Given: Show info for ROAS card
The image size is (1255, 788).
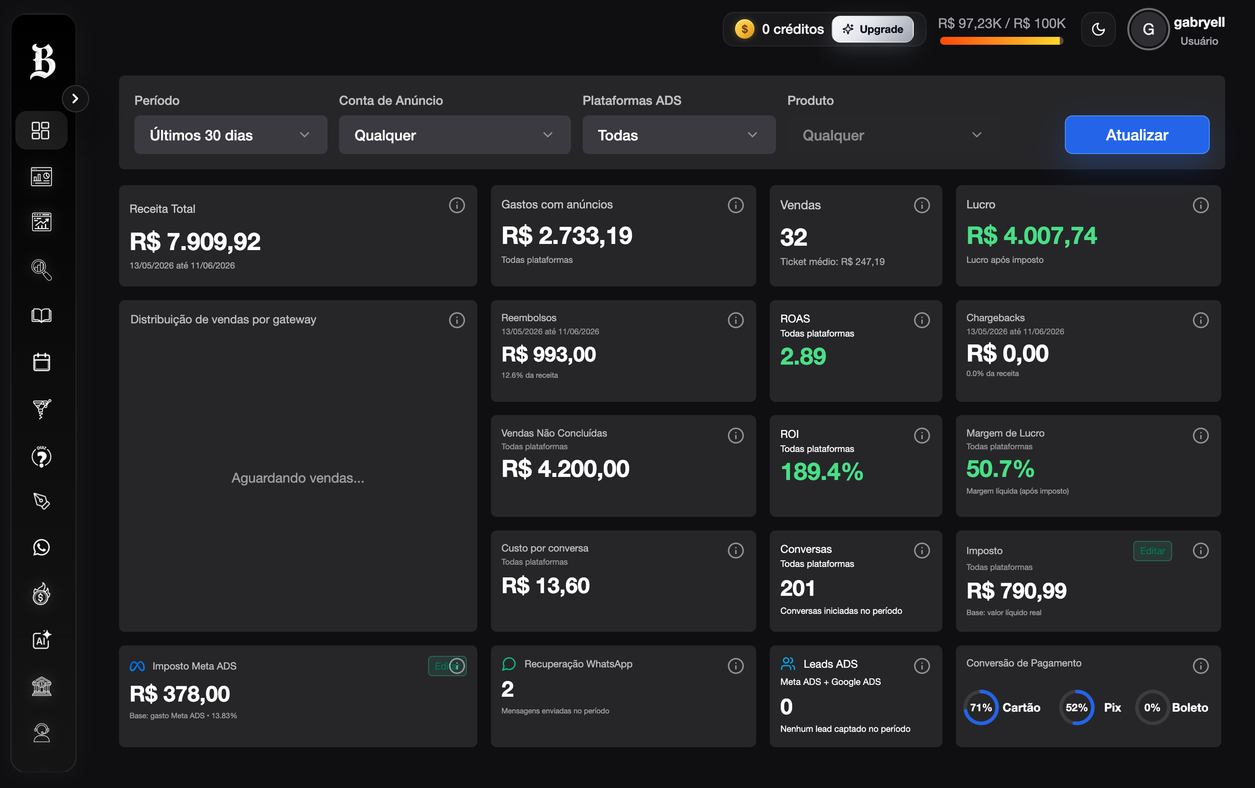Looking at the screenshot, I should (x=921, y=320).
